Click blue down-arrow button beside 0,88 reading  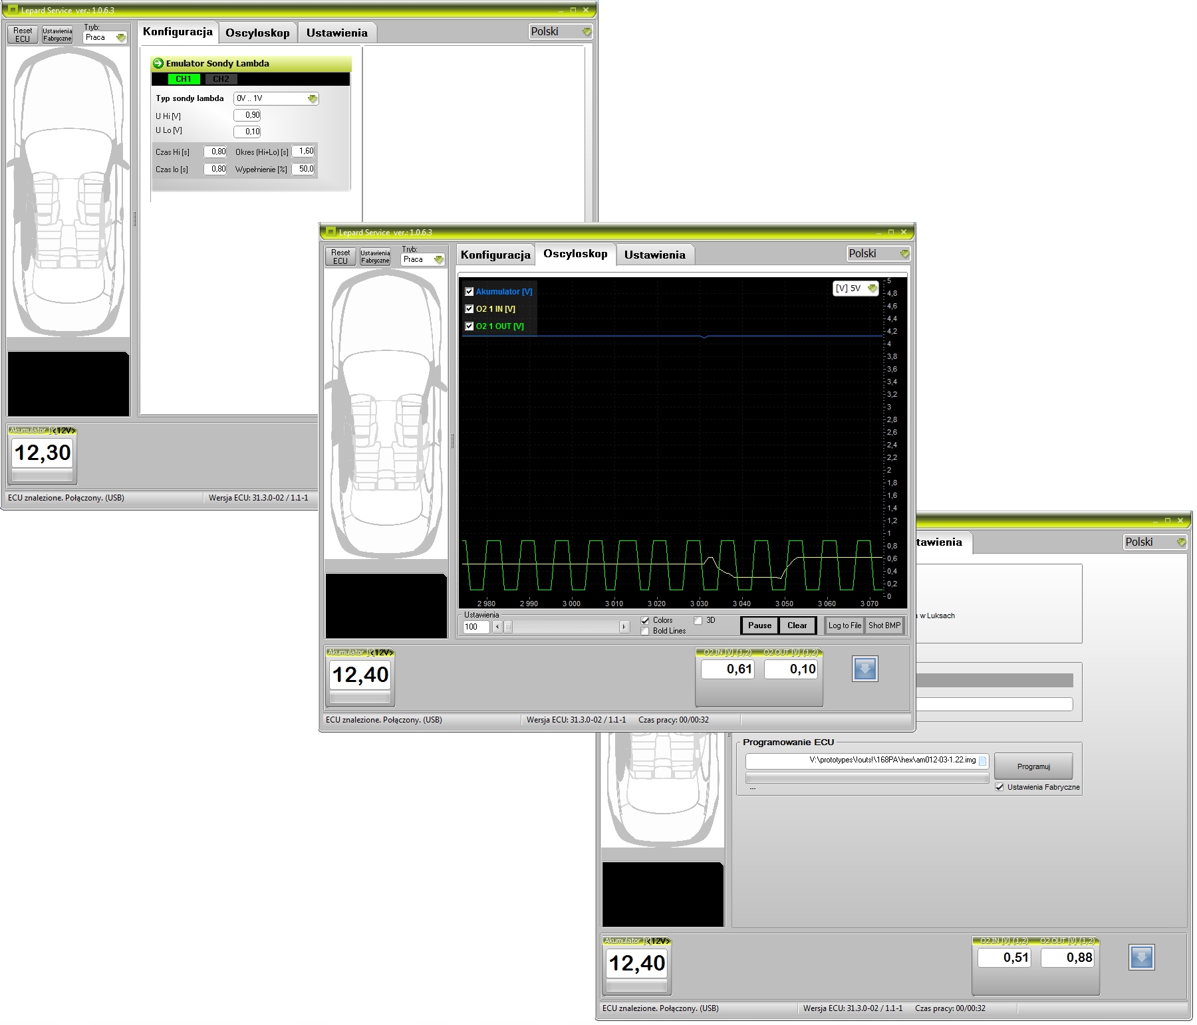click(1141, 957)
